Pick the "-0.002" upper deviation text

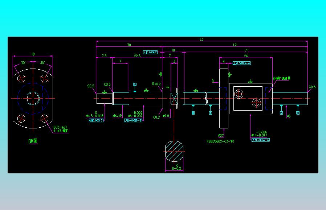(137, 113)
